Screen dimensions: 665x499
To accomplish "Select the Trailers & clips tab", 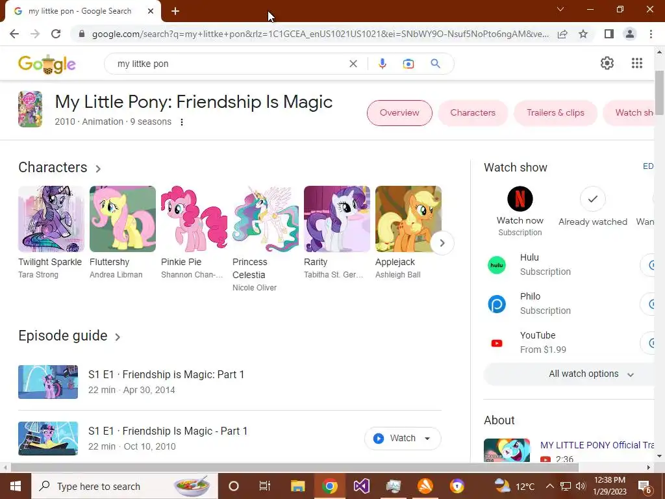I will click(x=556, y=113).
